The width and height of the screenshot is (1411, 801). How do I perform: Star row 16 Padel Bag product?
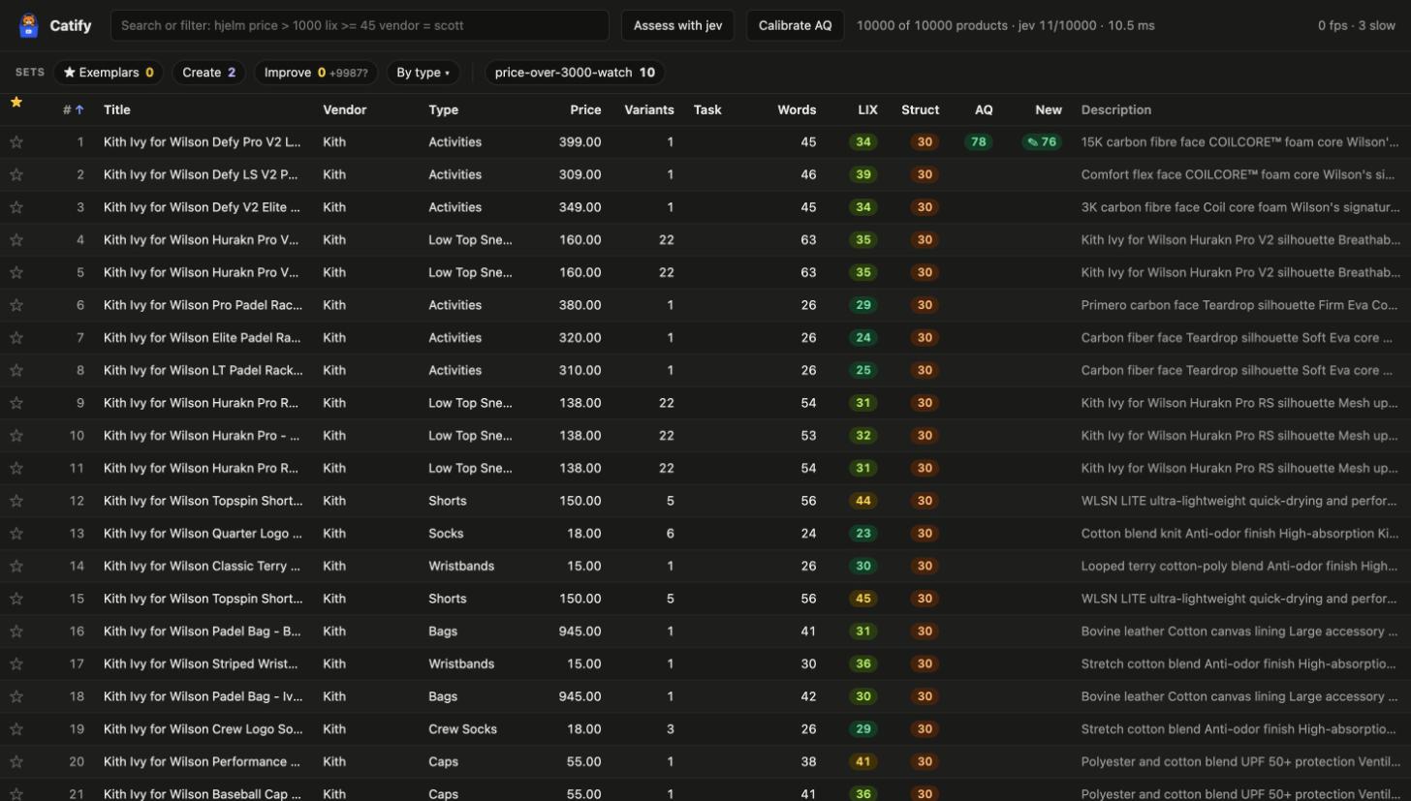pos(16,632)
